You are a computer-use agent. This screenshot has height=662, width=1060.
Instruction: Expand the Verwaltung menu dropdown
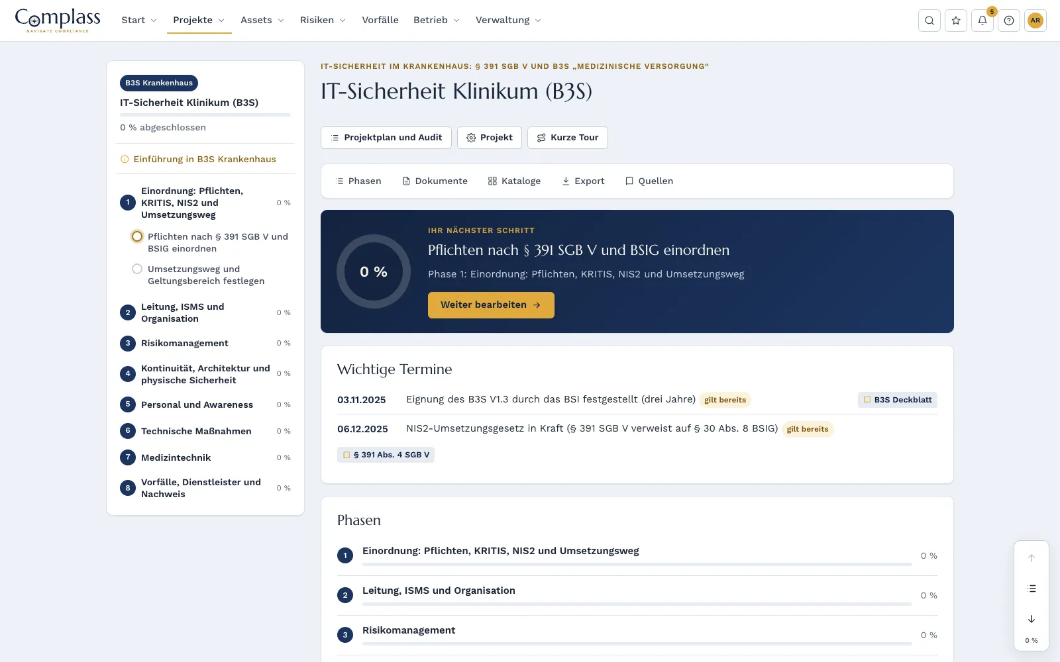coord(508,20)
